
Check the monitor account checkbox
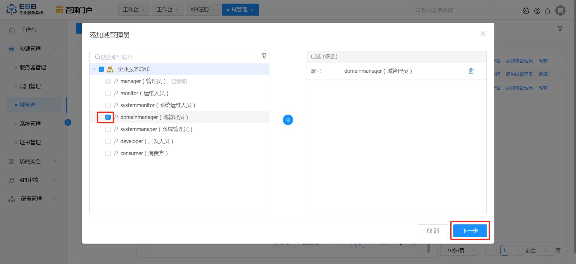(x=108, y=93)
